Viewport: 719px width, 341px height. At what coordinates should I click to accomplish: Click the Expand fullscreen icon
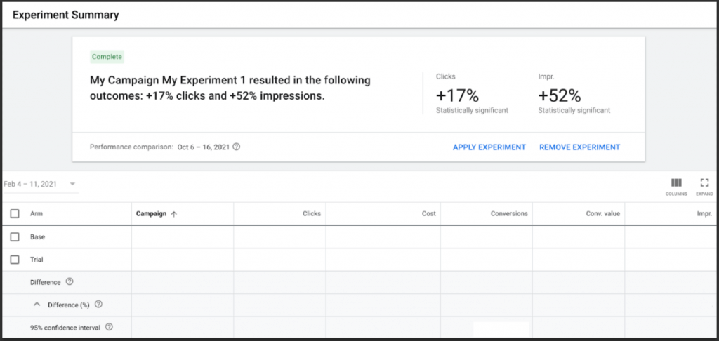point(704,183)
